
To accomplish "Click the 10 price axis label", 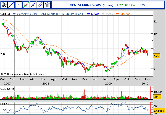I will [x=155, y=34].
